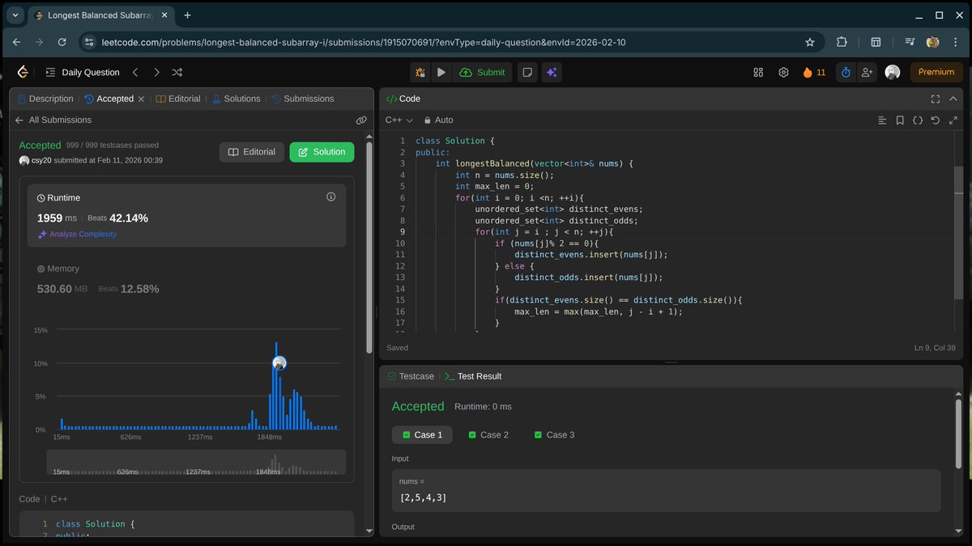Open the LeetCode home logo
This screenshot has height=546, width=972.
(23, 72)
